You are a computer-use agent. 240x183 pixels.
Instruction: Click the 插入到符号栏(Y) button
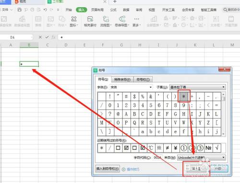click(108, 169)
